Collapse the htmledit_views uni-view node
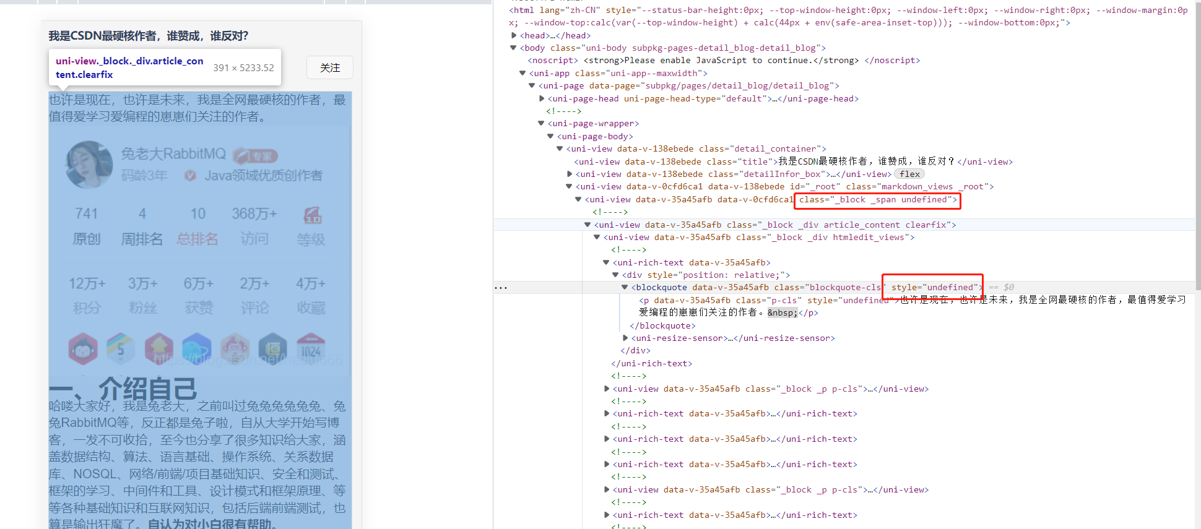 point(597,237)
